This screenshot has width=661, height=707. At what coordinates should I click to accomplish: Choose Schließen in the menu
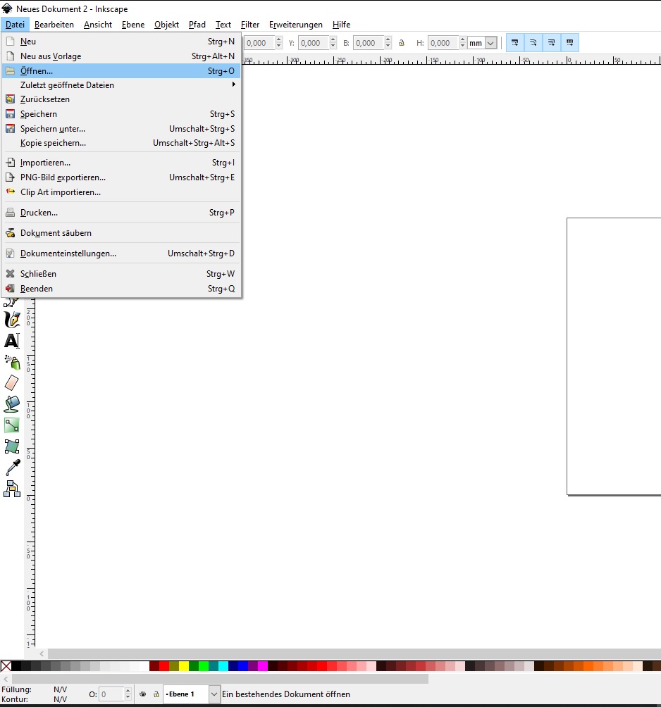coord(121,274)
